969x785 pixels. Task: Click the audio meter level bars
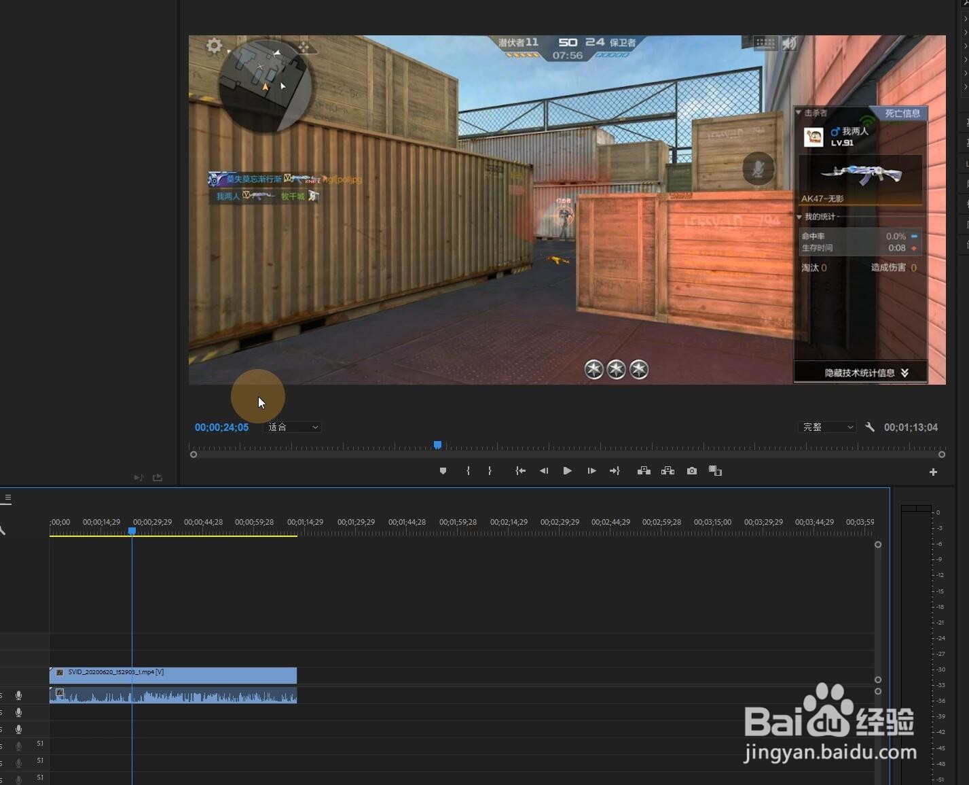[x=916, y=646]
